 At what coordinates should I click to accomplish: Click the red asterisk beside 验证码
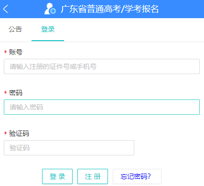click(6, 133)
